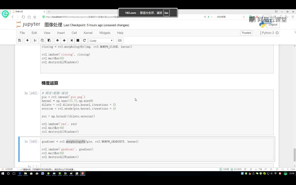296x185 pixels.
Task: Insert a cell below with the plus icon
Action: (27, 40)
